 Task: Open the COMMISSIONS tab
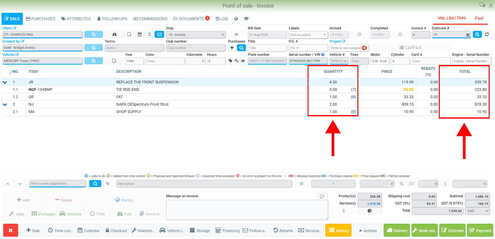pyautogui.click(x=150, y=19)
